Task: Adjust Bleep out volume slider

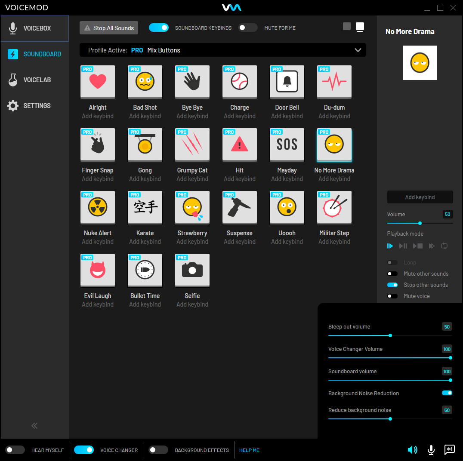Action: pos(390,335)
